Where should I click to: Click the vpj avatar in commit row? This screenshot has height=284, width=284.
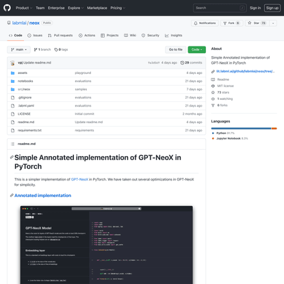pyautogui.click(x=12, y=63)
